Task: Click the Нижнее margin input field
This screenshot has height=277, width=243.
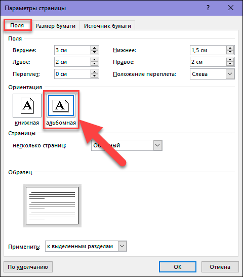Action: (208, 50)
